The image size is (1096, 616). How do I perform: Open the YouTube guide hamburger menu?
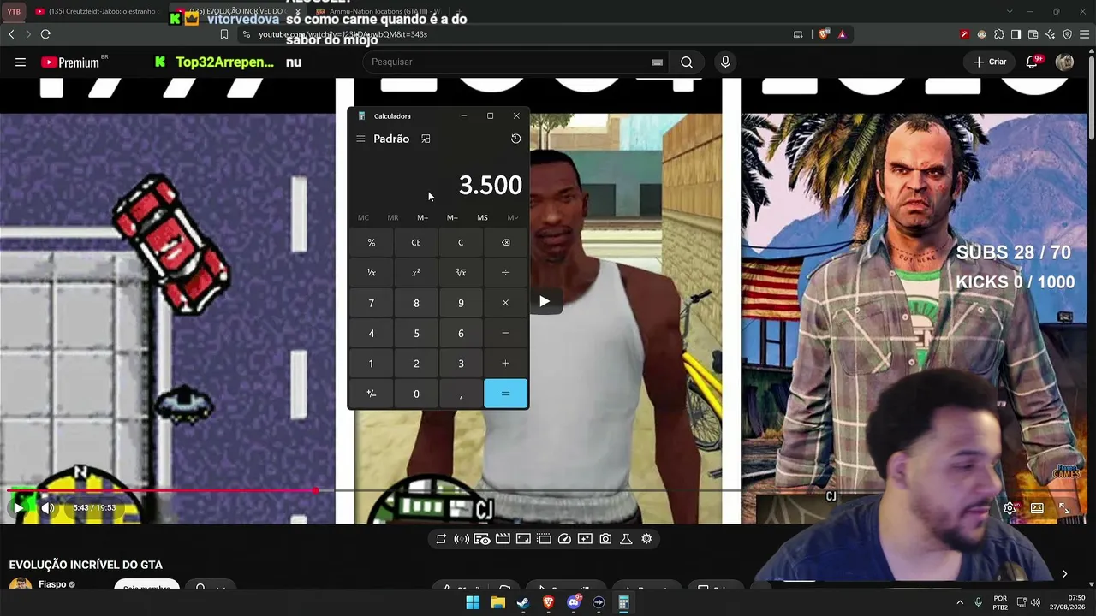[20, 62]
